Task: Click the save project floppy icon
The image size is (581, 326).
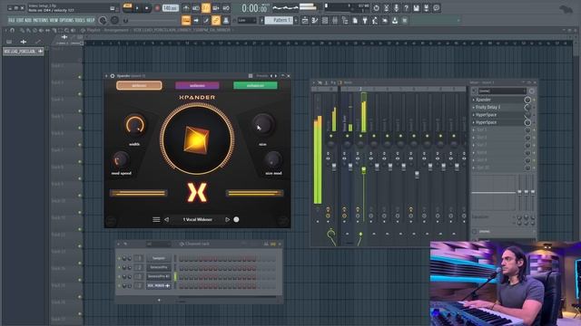Action: (416, 8)
